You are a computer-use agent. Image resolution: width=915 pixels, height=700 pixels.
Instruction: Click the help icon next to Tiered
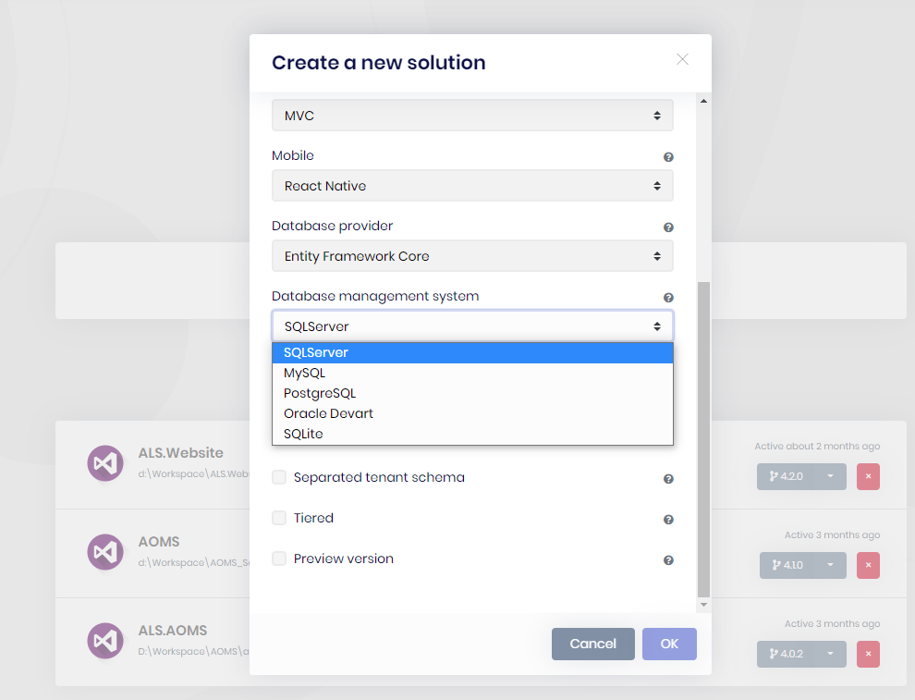668,520
